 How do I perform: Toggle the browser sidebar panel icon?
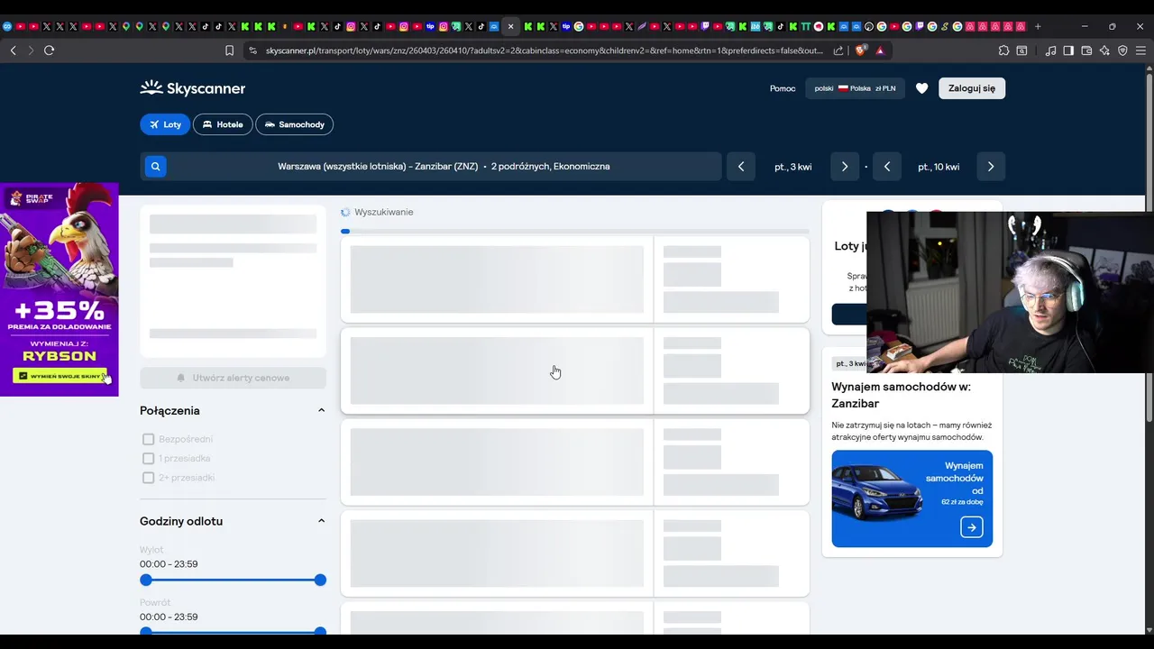tap(1068, 50)
